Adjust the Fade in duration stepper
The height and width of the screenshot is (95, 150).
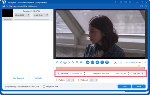(73, 80)
